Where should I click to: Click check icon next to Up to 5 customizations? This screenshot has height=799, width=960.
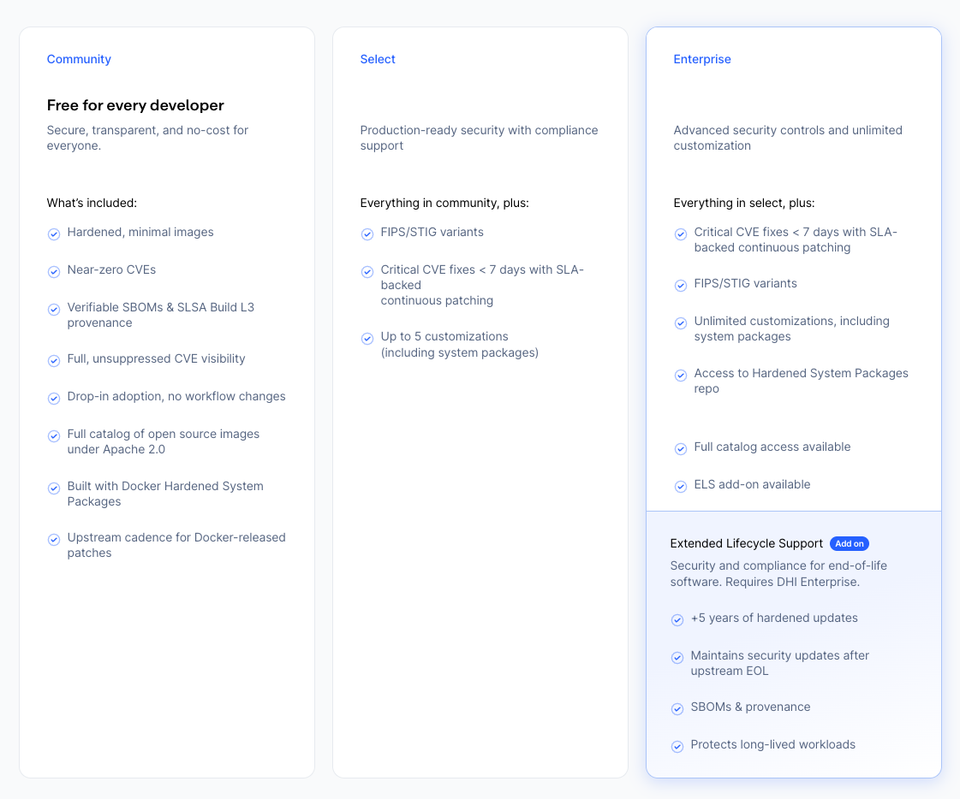click(x=367, y=339)
